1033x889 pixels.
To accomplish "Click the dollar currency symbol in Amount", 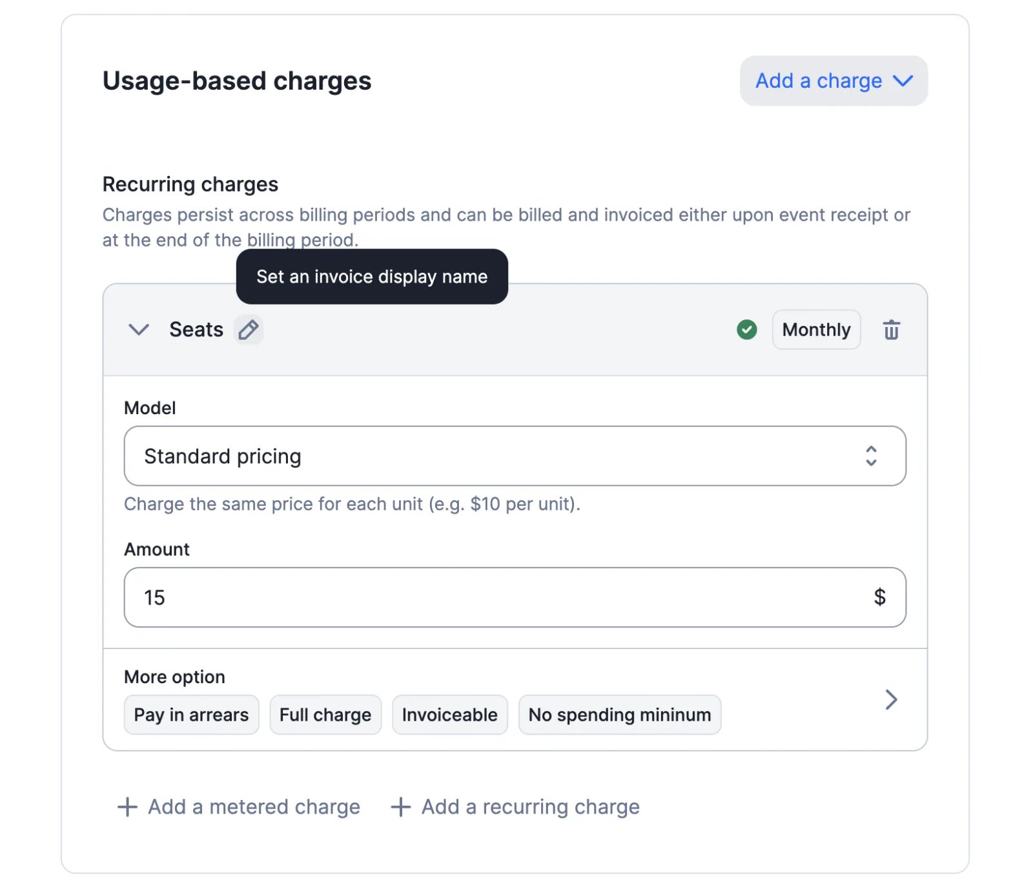I will 879,597.
